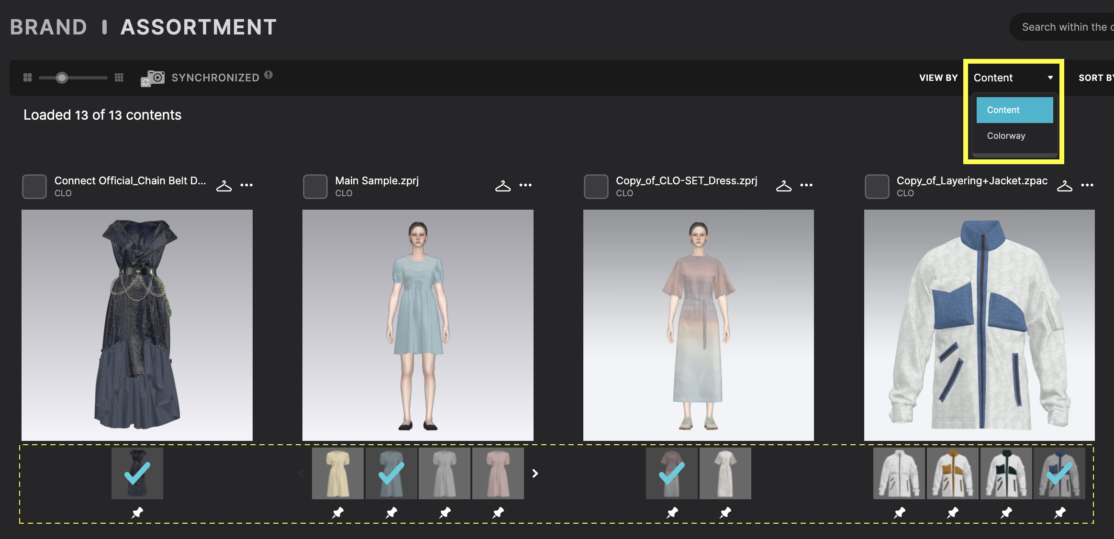
Task: Open more options for Copy_of_Layering+Jacket.zpac
Action: tap(1087, 185)
